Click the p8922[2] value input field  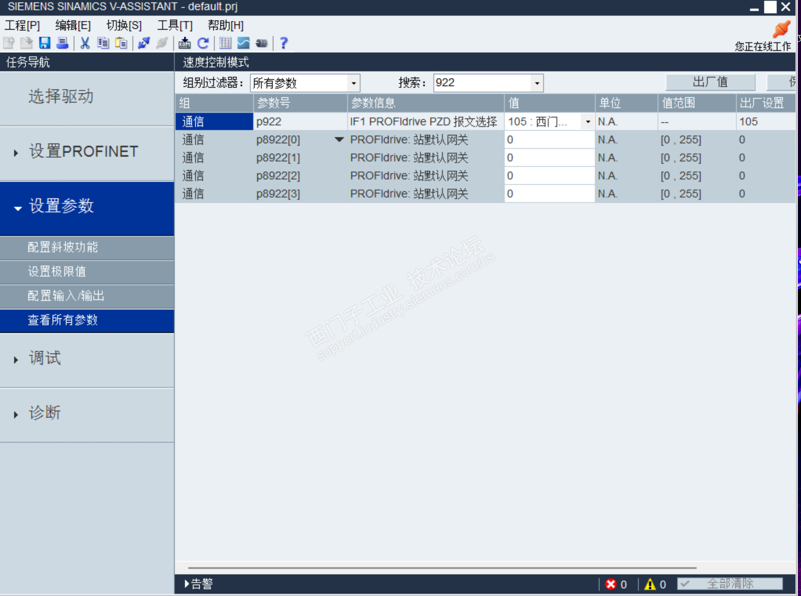(x=549, y=176)
